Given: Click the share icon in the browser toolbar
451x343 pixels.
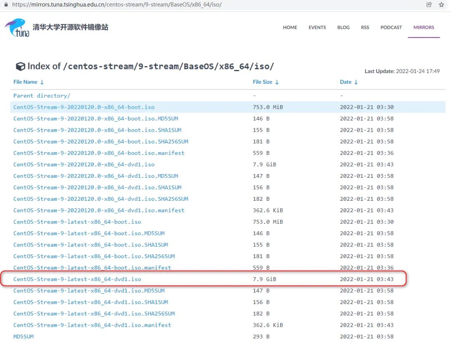Looking at the screenshot, I should point(429,5).
